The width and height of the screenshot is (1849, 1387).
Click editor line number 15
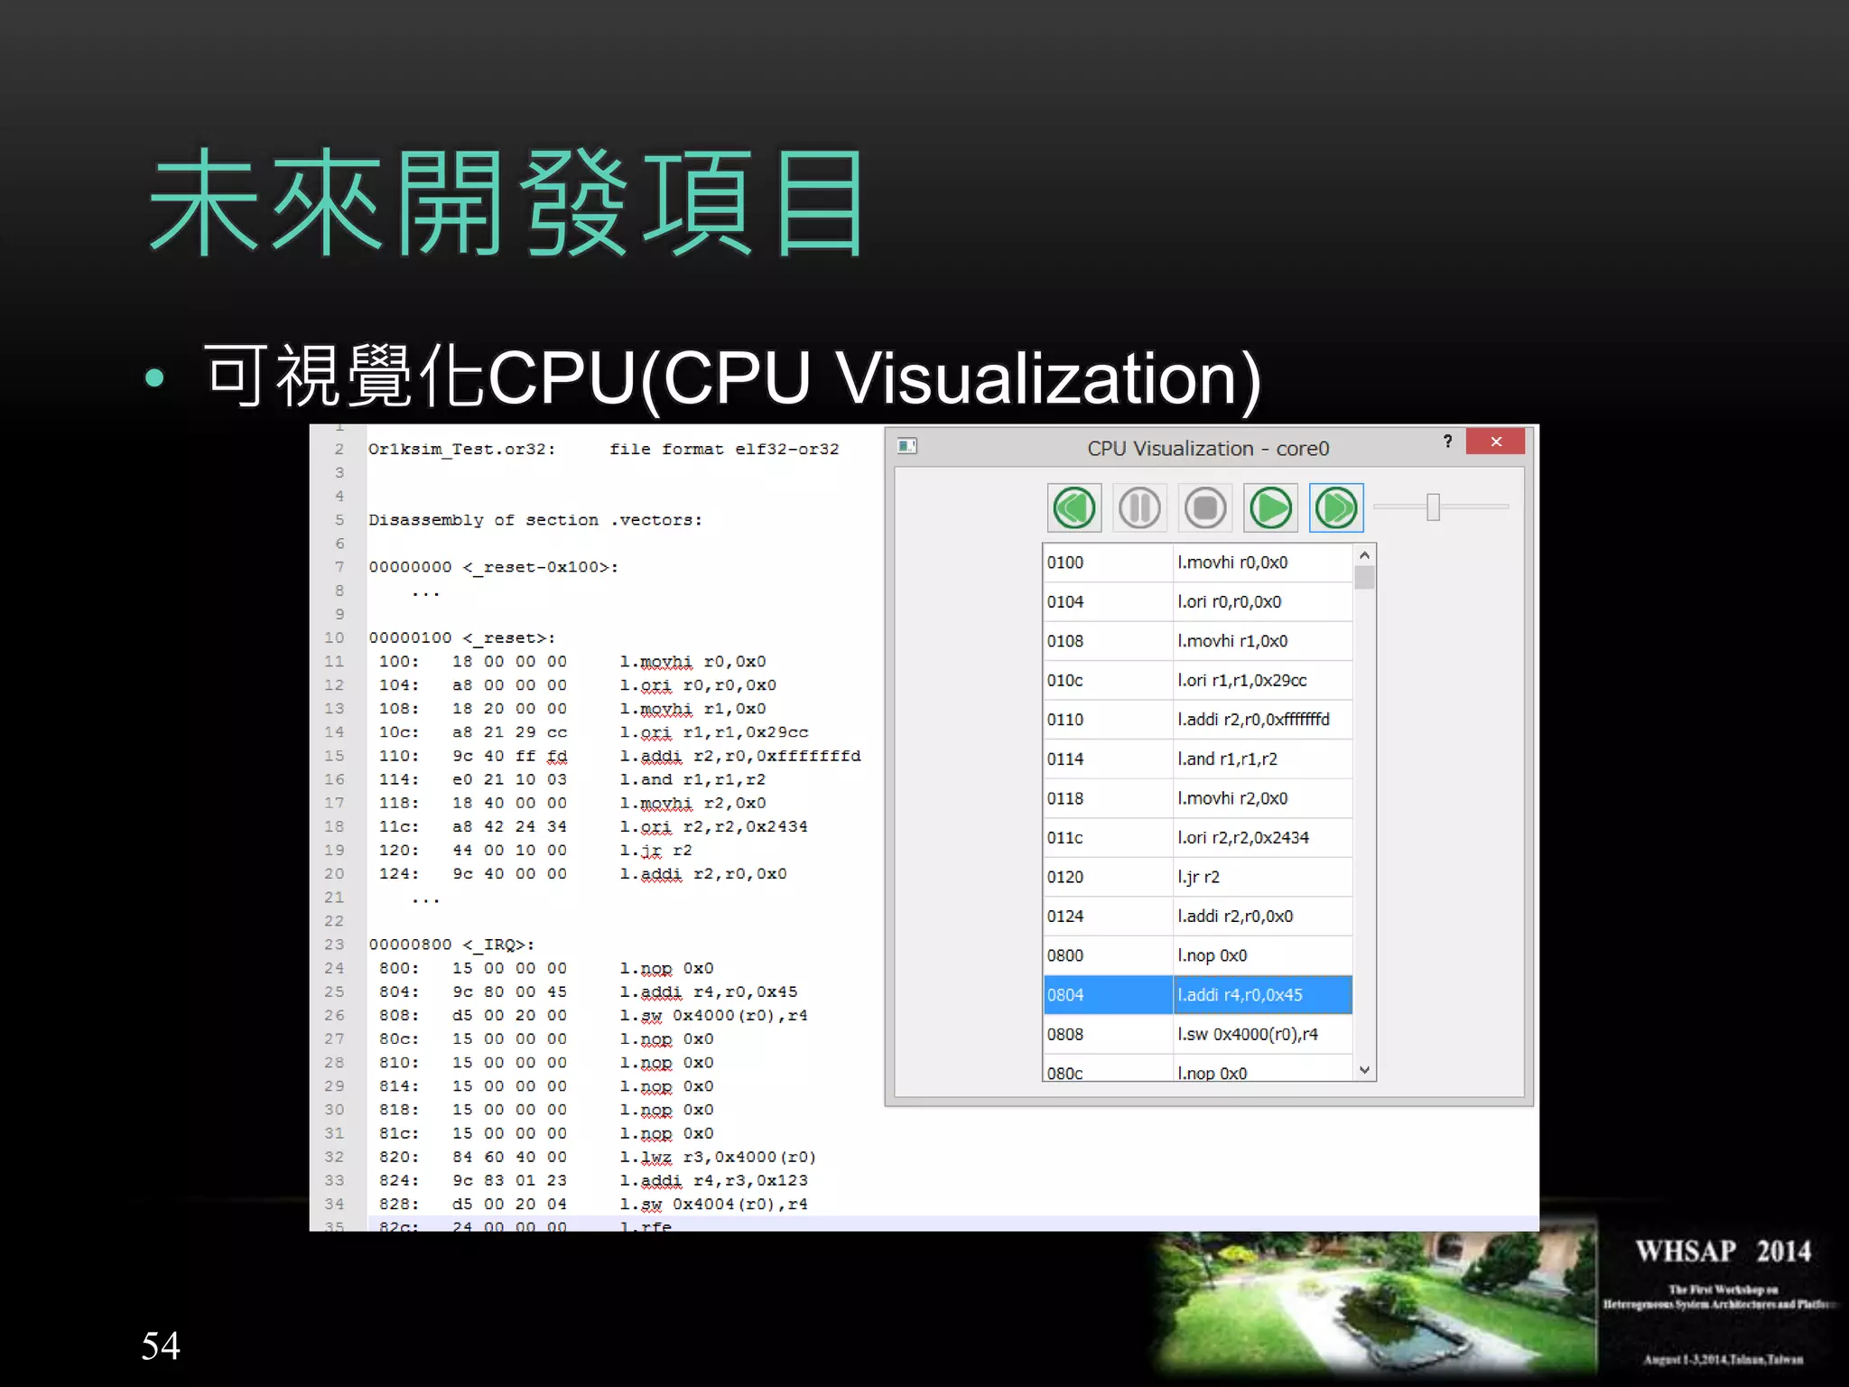point(334,756)
